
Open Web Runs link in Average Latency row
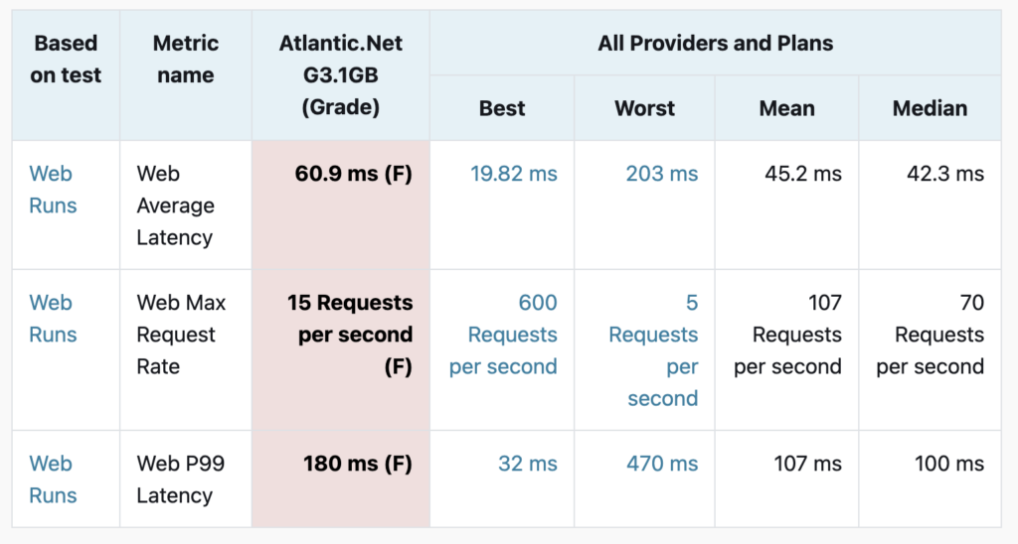click(x=53, y=190)
